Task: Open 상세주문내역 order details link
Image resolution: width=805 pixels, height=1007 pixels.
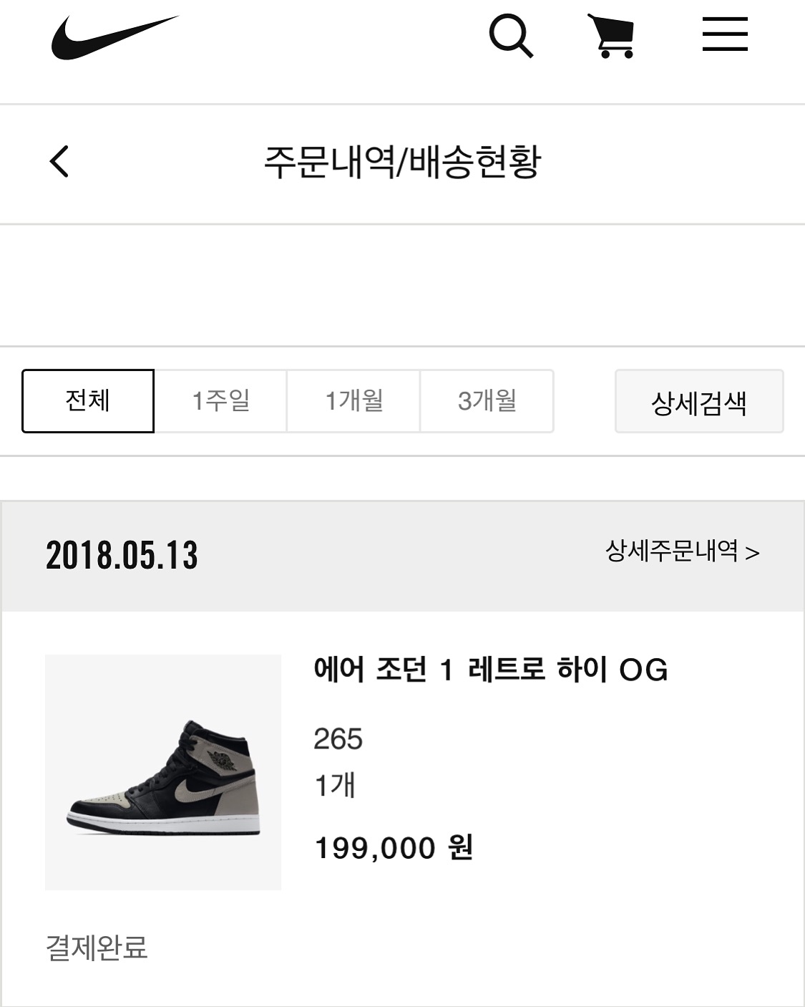Action: click(x=671, y=551)
